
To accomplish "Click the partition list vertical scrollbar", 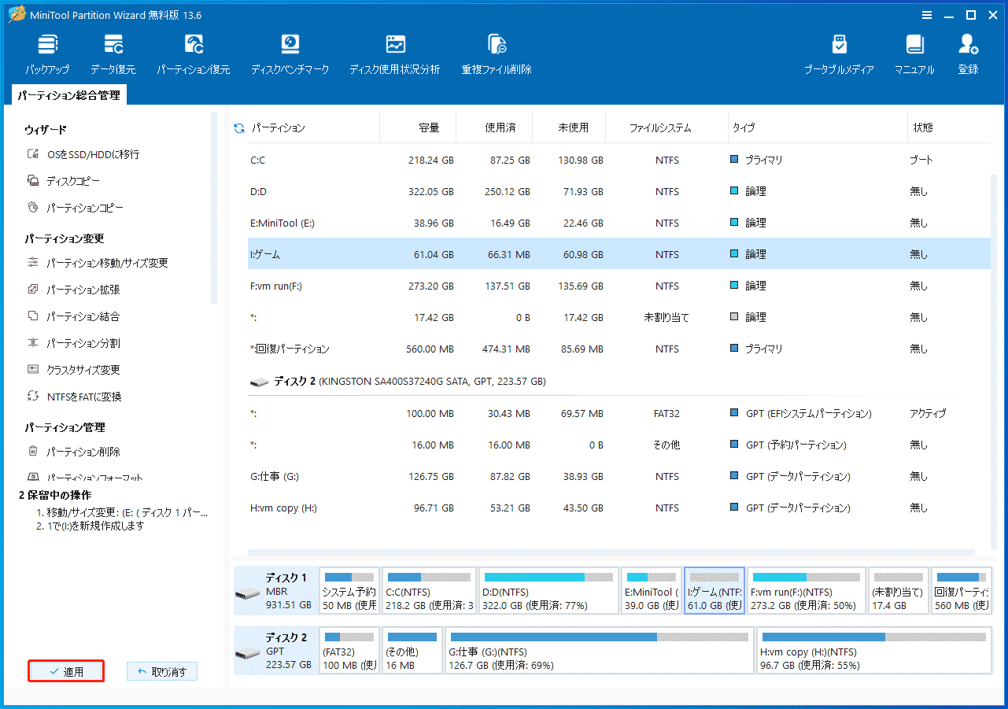I will point(994,362).
